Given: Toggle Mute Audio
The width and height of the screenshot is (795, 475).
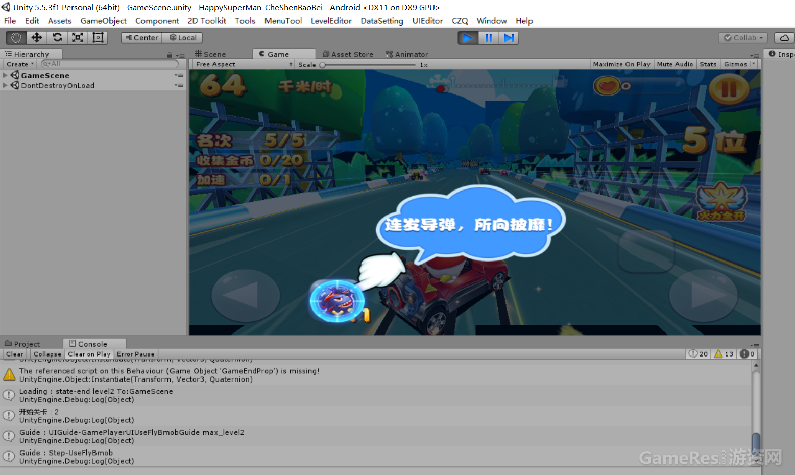Looking at the screenshot, I should 674,64.
